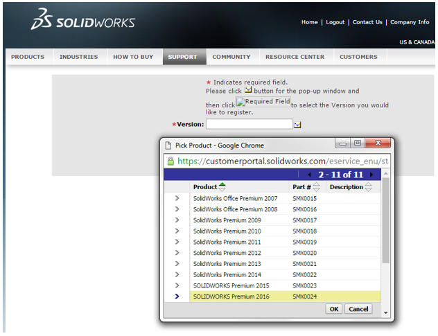Click the broken Required Field image
438x336 pixels.
tap(263, 101)
